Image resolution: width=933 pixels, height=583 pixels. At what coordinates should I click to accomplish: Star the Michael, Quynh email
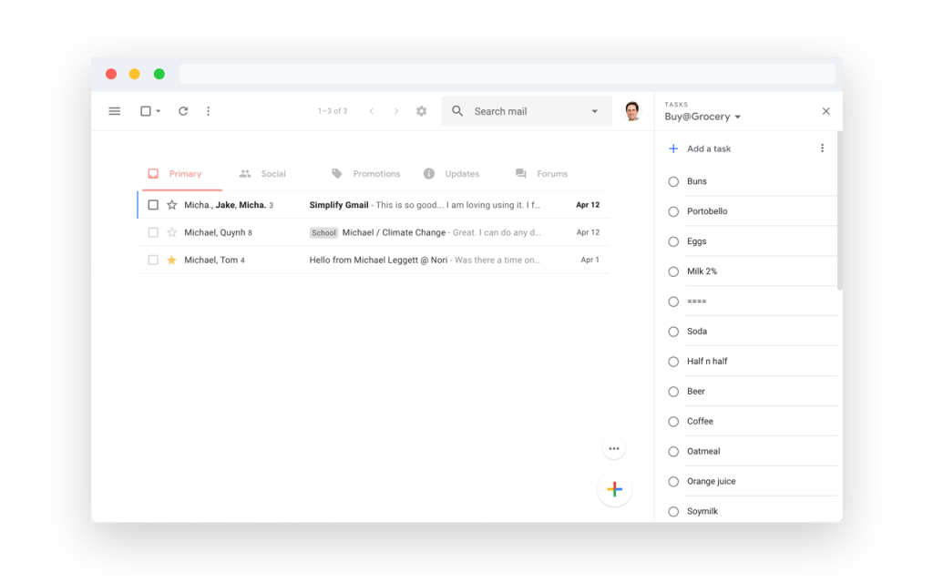tap(171, 232)
